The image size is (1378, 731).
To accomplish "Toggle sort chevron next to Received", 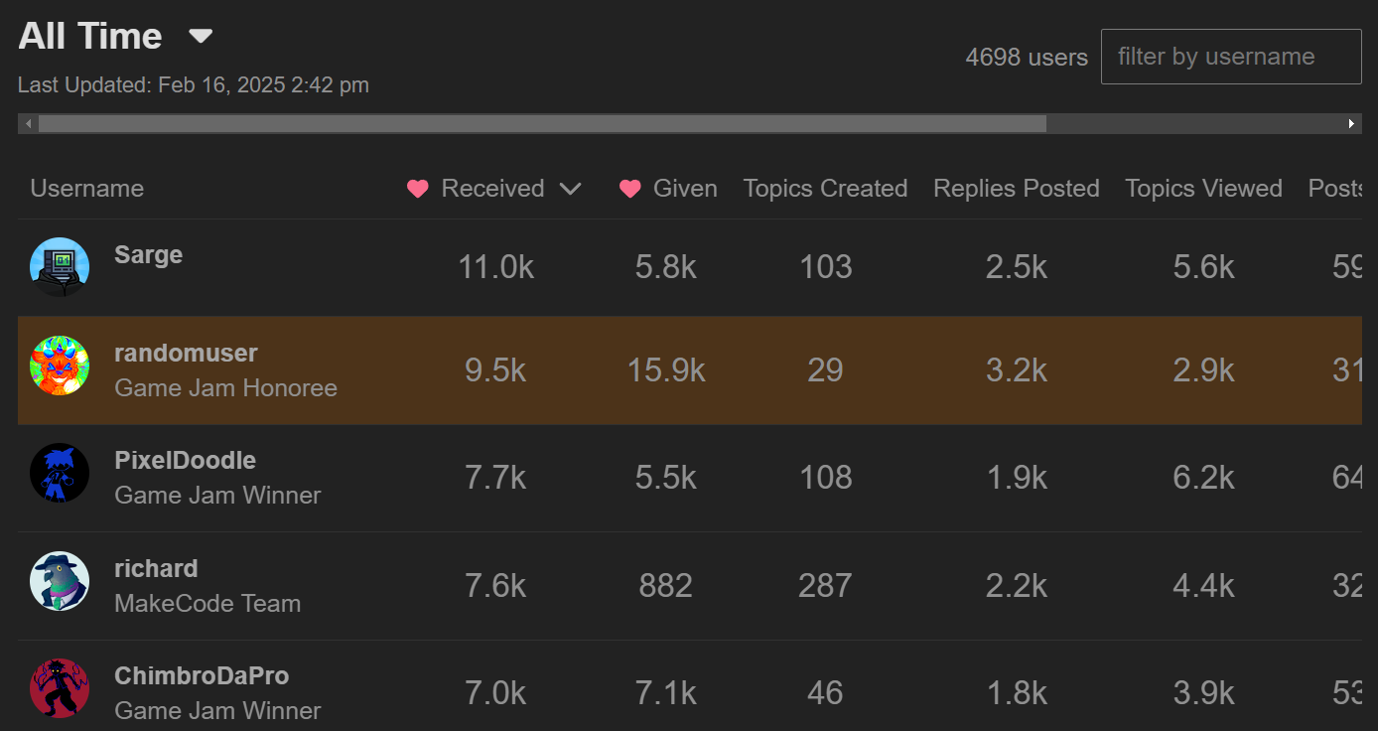I will (x=570, y=189).
